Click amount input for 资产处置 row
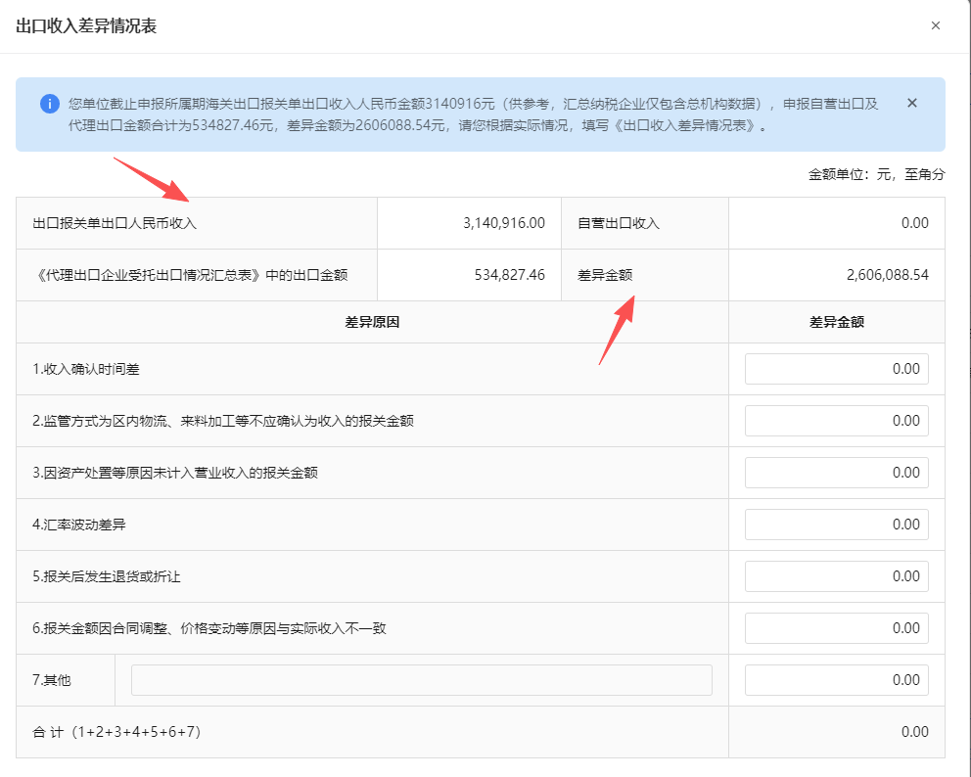 tap(836, 473)
